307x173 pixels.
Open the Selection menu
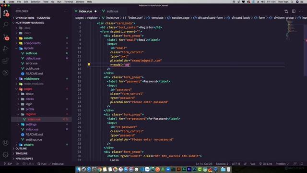coord(35,2)
